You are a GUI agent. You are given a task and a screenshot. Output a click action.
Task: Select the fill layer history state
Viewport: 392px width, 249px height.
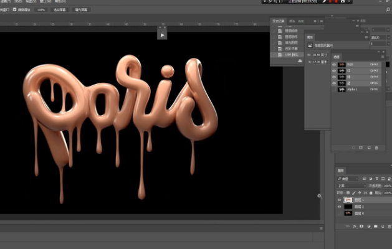coord(287,43)
